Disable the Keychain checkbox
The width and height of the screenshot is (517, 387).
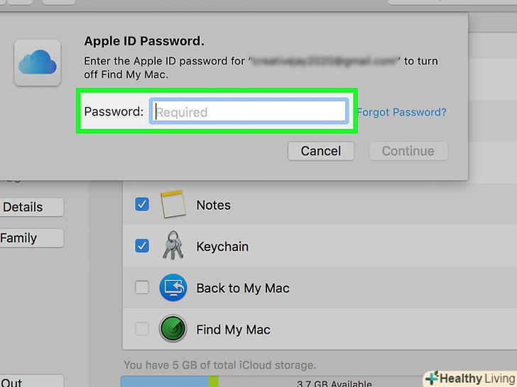point(142,246)
